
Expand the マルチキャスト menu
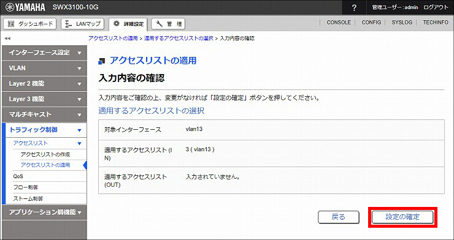44,114
